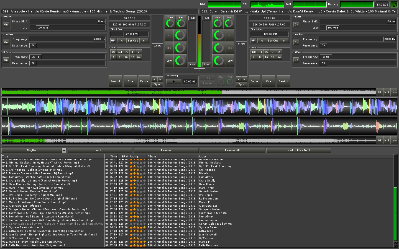Image resolution: width=399 pixels, height=249 pixels.
Task: Start recording with the record dot button
Action: [173, 82]
